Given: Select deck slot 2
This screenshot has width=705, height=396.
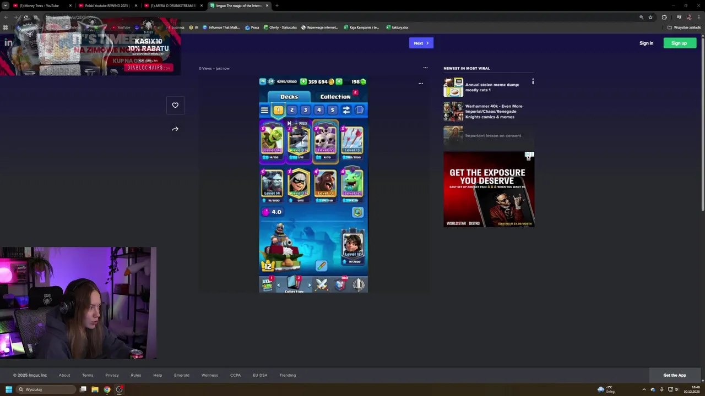Looking at the screenshot, I should point(292,110).
